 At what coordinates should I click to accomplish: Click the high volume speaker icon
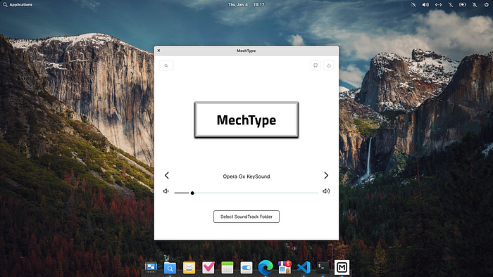[326, 191]
